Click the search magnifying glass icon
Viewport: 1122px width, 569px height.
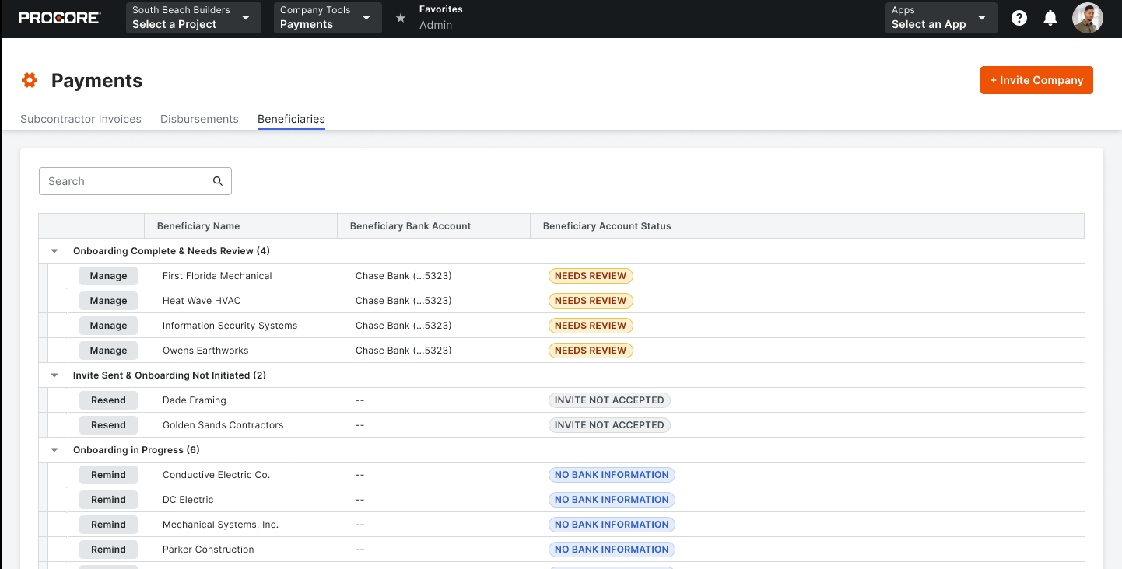click(x=218, y=180)
